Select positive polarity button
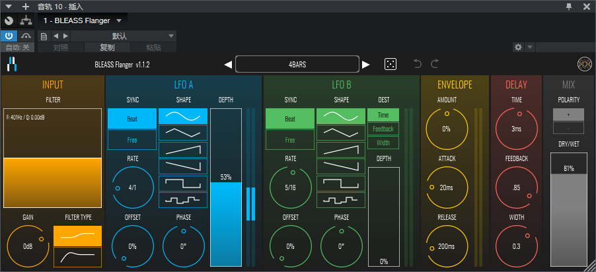Viewport: 596px width, 272px height. pyautogui.click(x=568, y=114)
